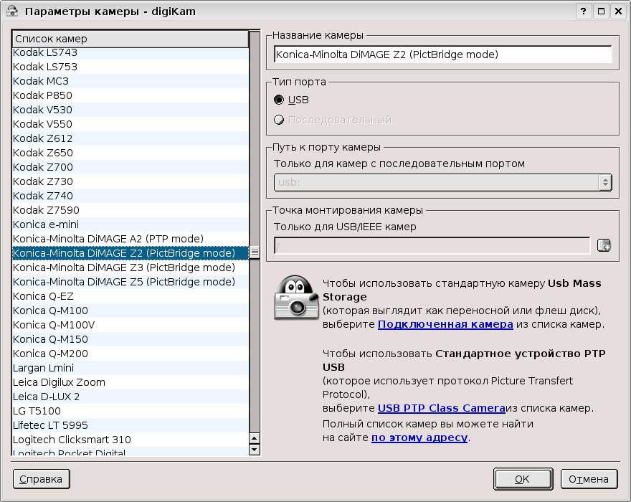Image resolution: width=631 pixels, height=502 pixels.
Task: Select Leica D-LUX 2 in camera list
Action: click(131, 397)
